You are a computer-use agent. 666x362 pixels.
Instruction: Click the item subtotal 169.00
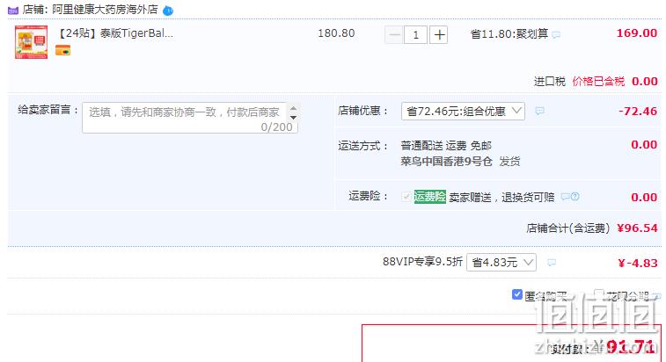(x=637, y=33)
